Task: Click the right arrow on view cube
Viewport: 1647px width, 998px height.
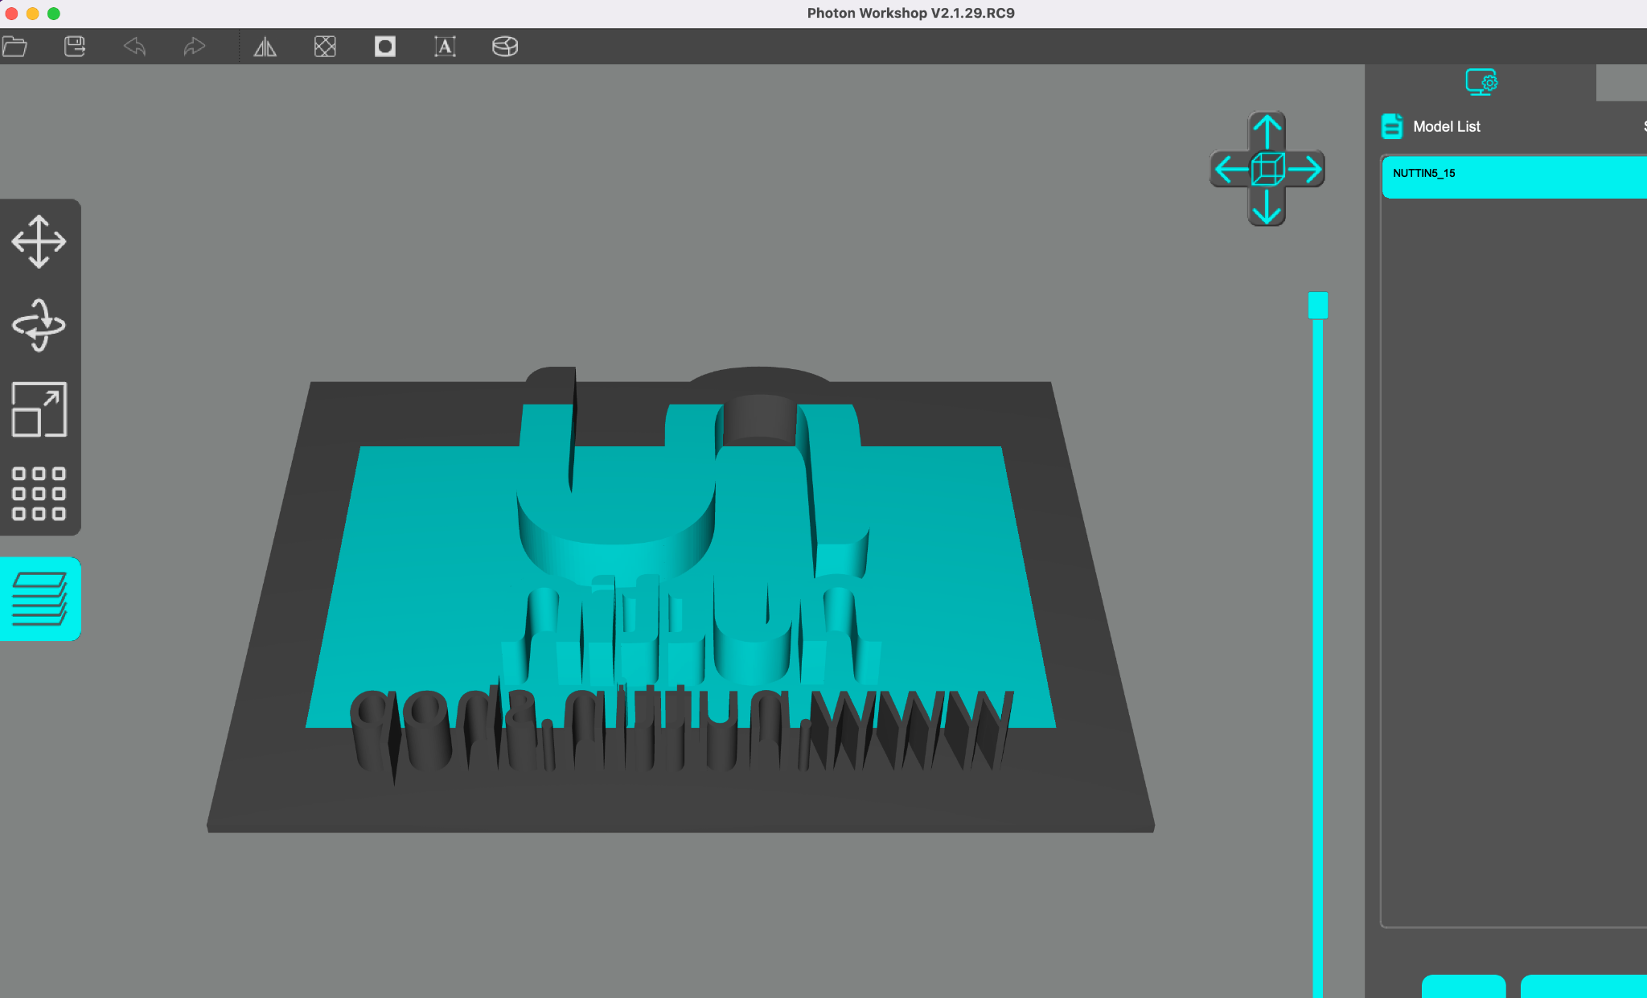Action: pos(1304,169)
